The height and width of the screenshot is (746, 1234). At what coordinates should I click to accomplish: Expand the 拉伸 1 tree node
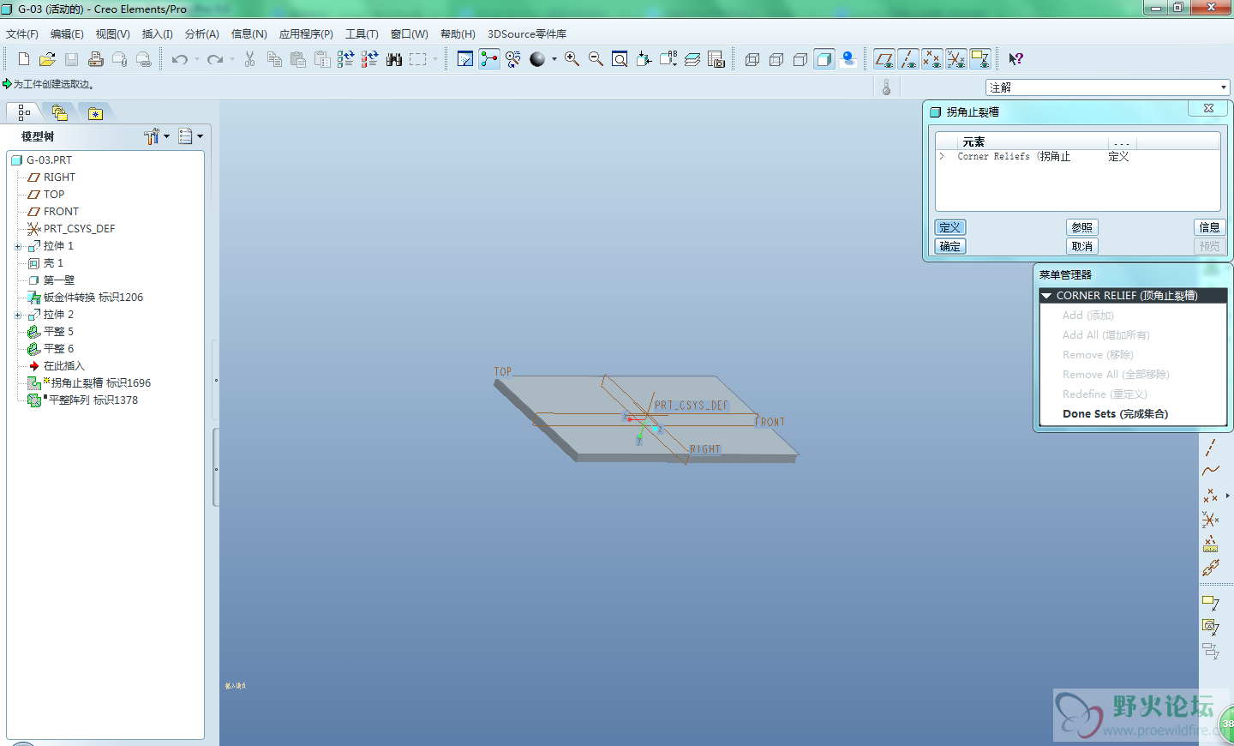click(18, 246)
